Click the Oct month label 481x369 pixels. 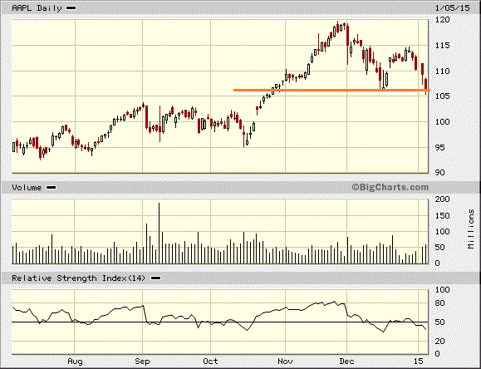[210, 362]
